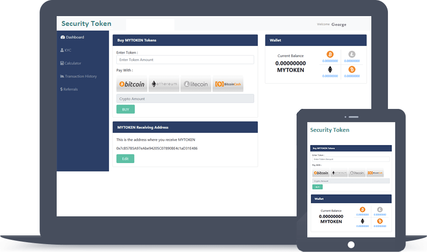Click the Bitcoin balance 0.00000000 in laptop Wallet
The height and width of the screenshot is (252, 427).
(x=330, y=61)
